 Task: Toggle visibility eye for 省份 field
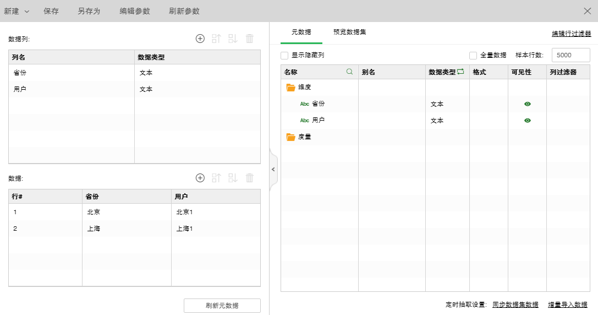[x=528, y=104]
